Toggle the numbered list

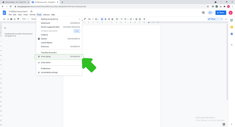[x=131, y=19]
